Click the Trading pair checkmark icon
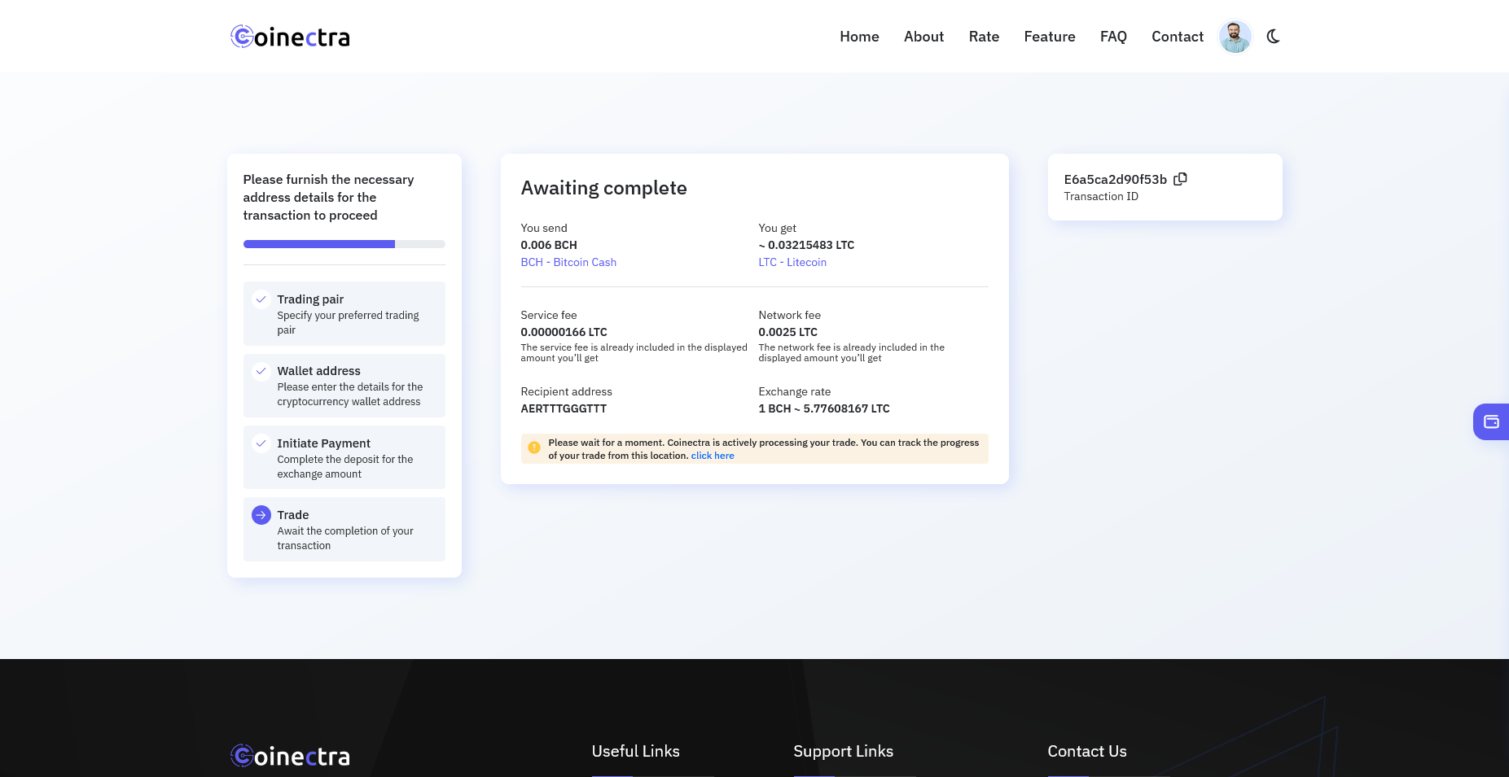1509x777 pixels. pyautogui.click(x=261, y=299)
